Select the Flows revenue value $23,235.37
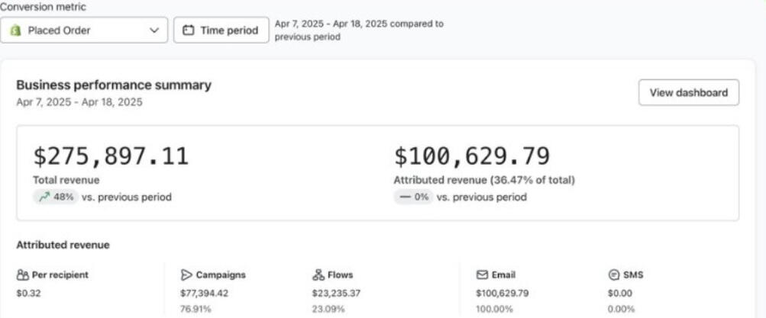The height and width of the screenshot is (318, 766). [x=336, y=292]
